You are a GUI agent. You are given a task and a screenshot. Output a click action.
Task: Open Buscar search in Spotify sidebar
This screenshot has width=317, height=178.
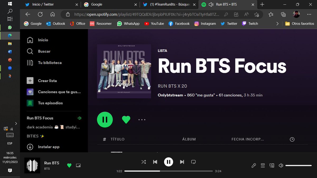(x=39, y=51)
